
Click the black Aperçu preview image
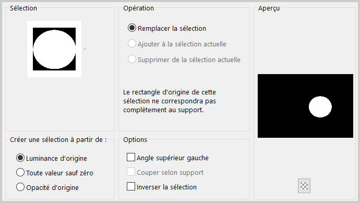305,106
